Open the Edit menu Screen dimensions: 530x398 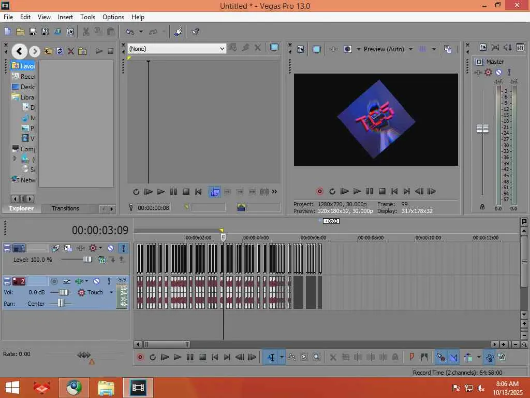coord(25,17)
